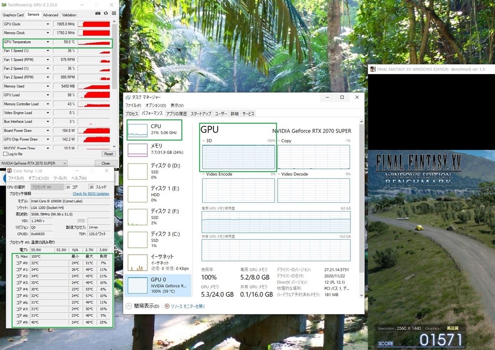The image size is (495, 350).
Task: Select ディスク 2 (F:) in the performance list
Action: coord(158,216)
